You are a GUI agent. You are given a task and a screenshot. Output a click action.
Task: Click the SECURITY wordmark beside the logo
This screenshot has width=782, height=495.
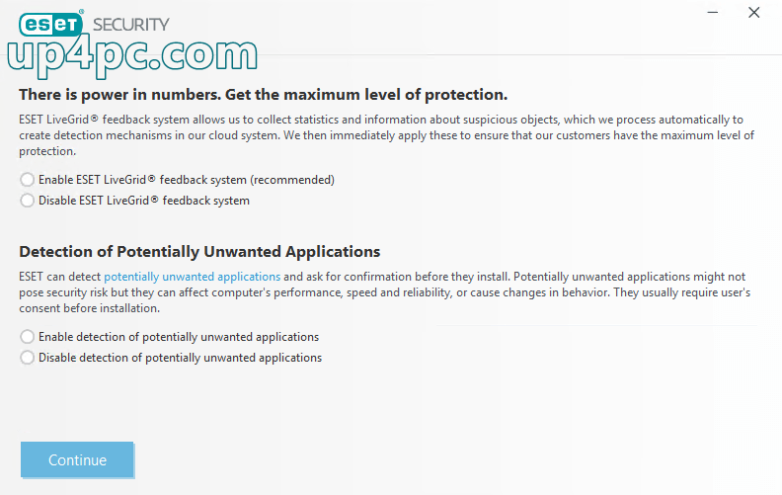[x=131, y=25]
